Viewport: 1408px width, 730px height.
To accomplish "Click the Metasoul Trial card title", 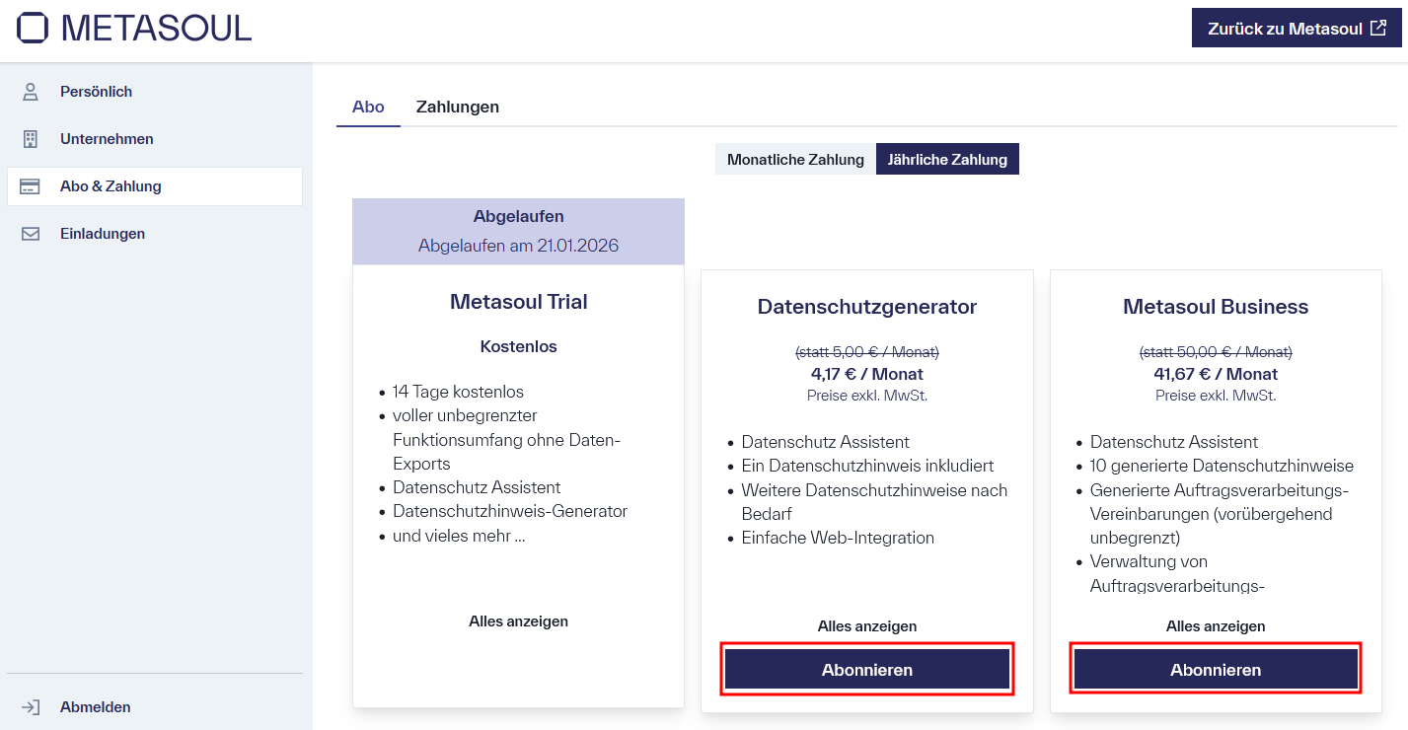I will pos(518,302).
